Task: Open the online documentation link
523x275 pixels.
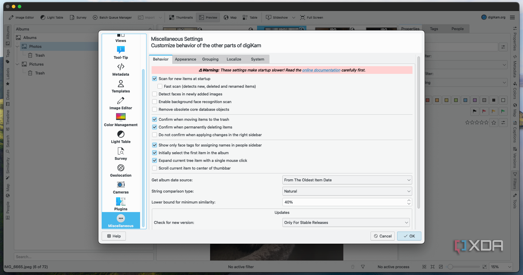Action: (x=321, y=70)
